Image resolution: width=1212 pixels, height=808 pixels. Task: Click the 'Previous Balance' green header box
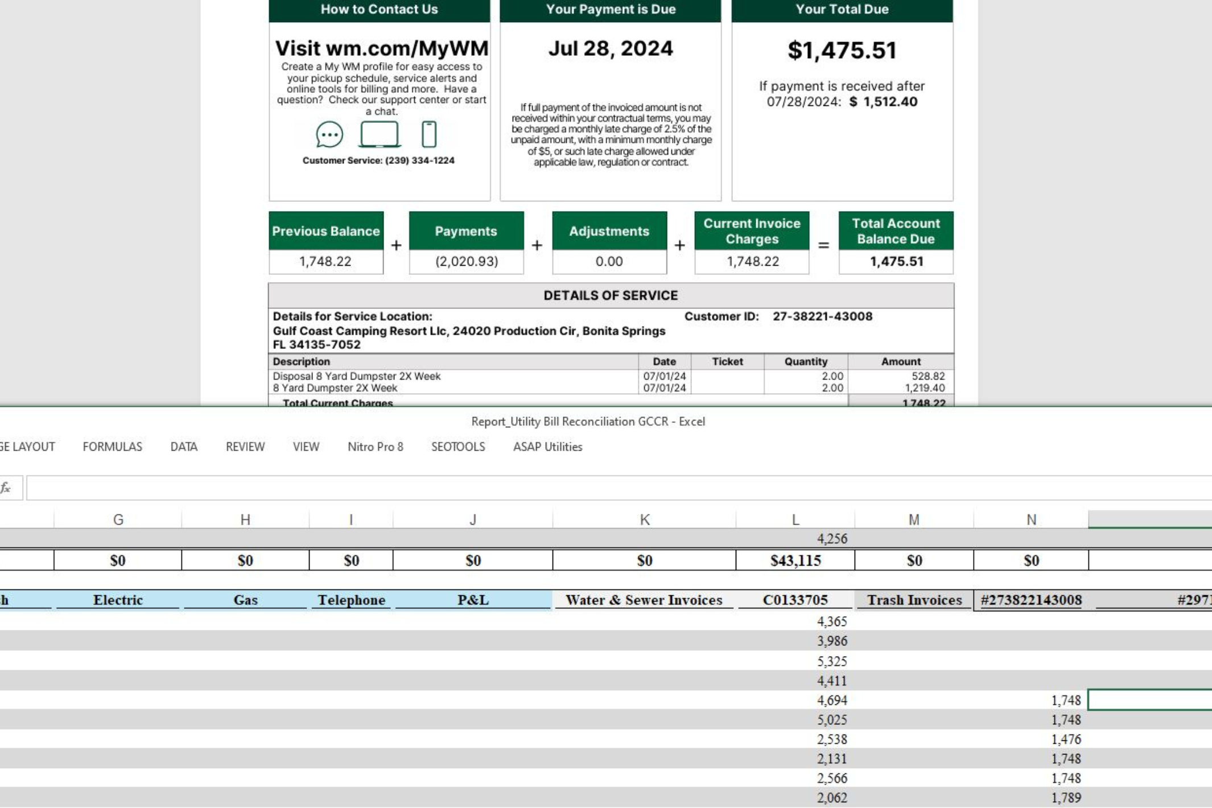[x=326, y=231]
